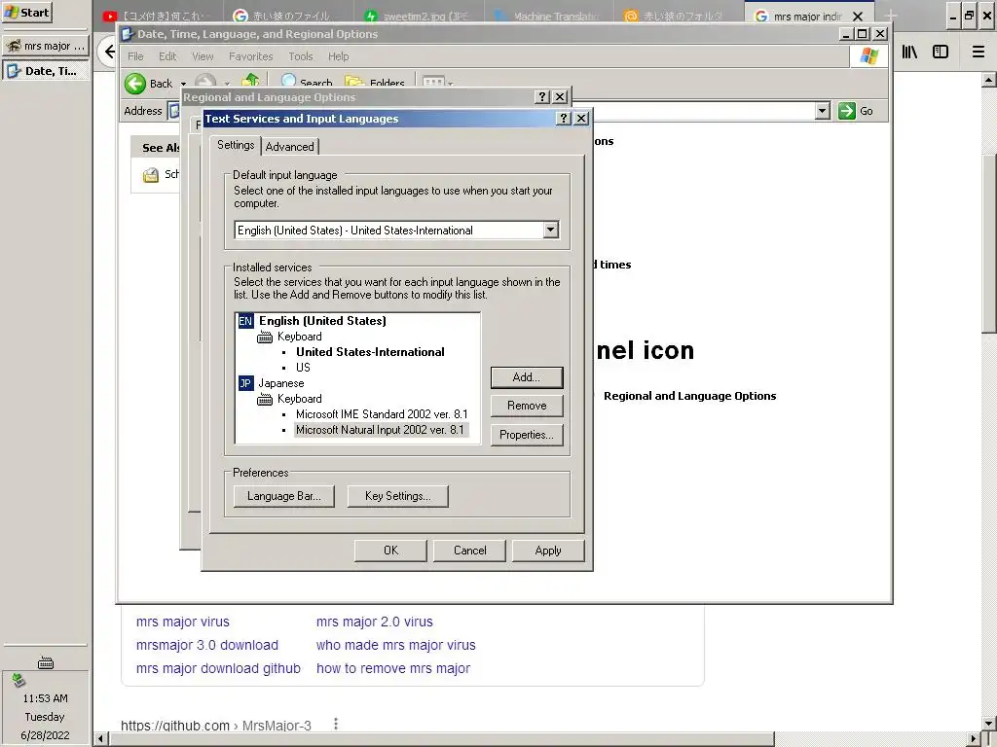Image resolution: width=997 pixels, height=747 pixels.
Task: Select Microsoft IME Standard 2002 ver. 8.1
Action: 382,414
